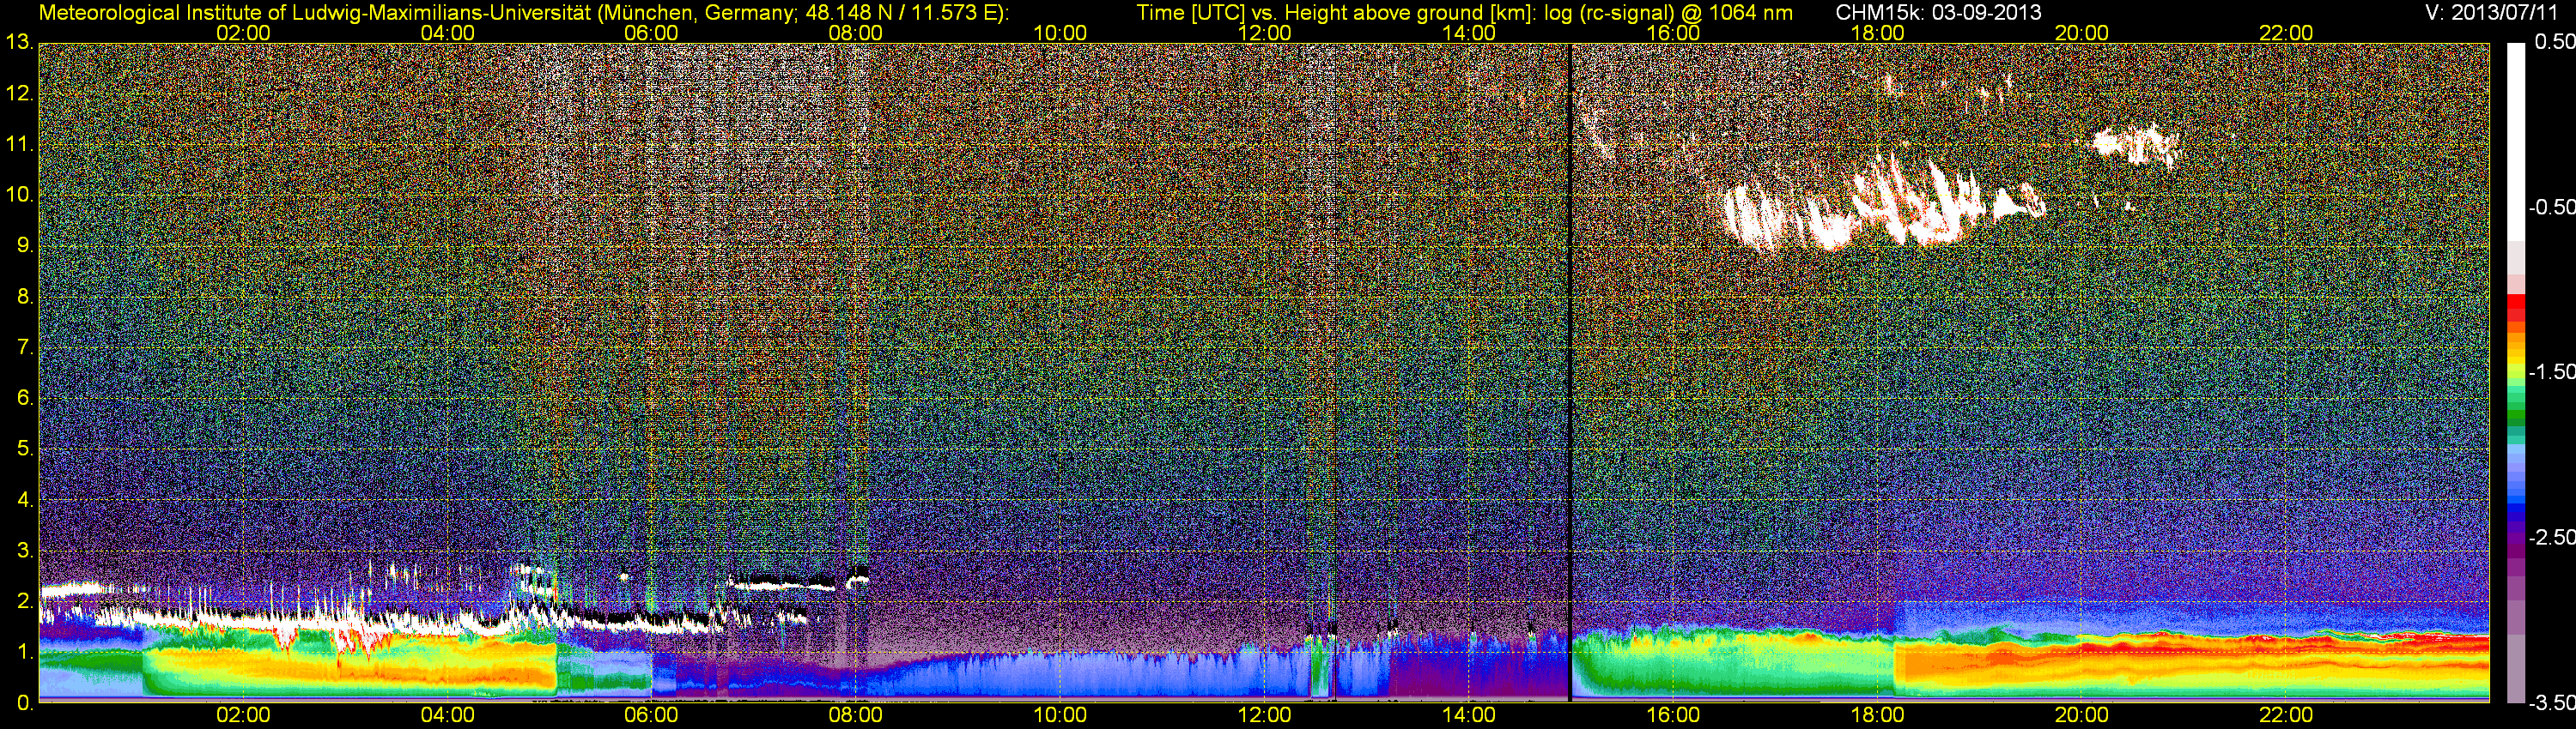Select the 3 km height axis label
Viewport: 2576px width, 729px height.
tap(24, 551)
